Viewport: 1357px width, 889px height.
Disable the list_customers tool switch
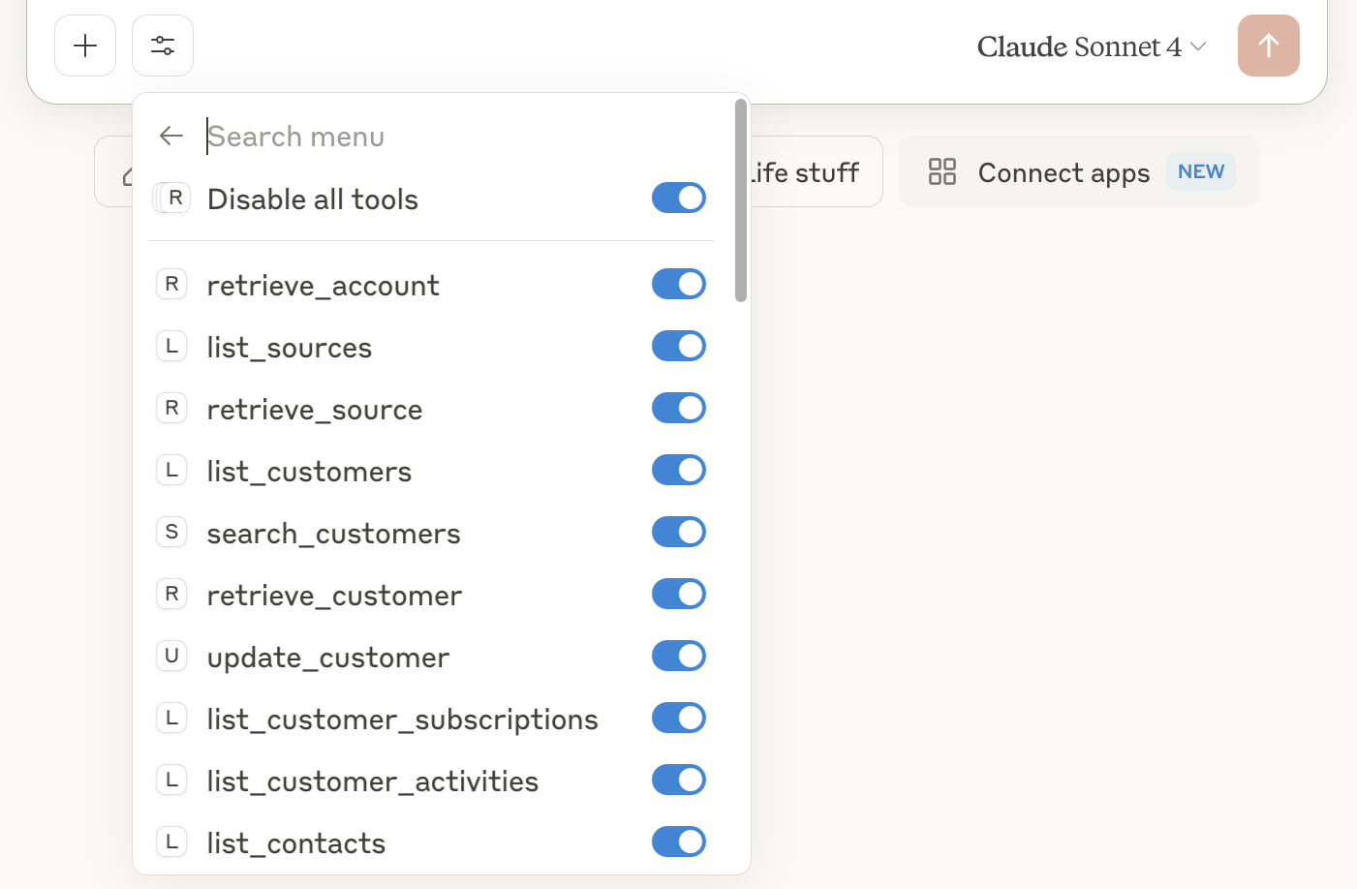679,470
